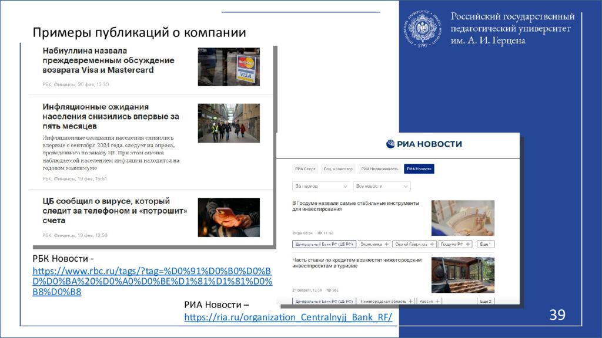Click the Visa and Mastercard sticker thumbnail
Screen dimensions: 602x338
[229, 67]
